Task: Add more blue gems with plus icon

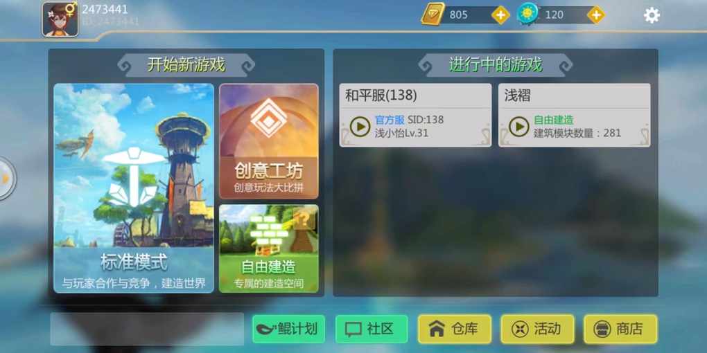Action: [x=595, y=15]
